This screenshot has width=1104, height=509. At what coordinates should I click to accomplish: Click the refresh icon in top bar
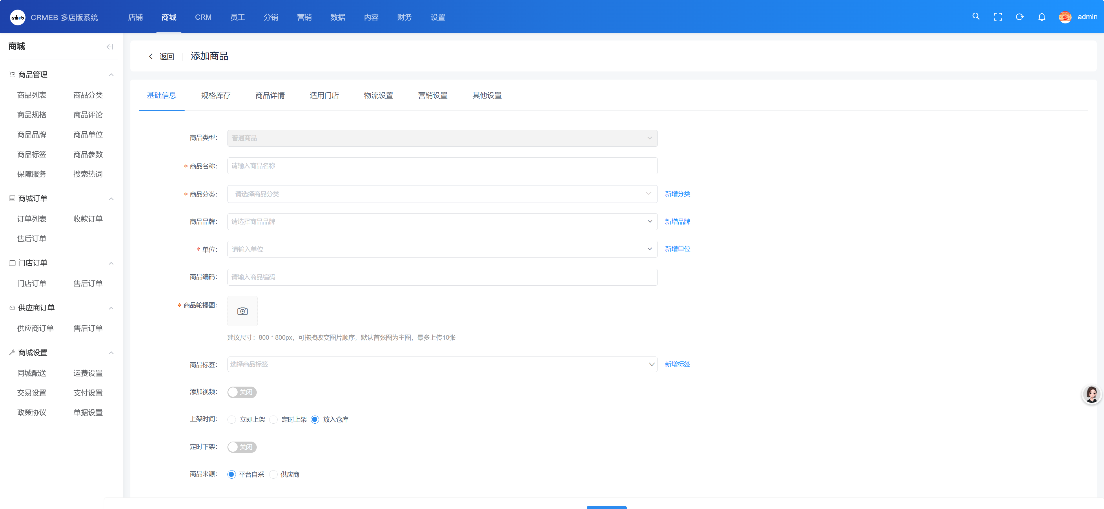point(1020,17)
